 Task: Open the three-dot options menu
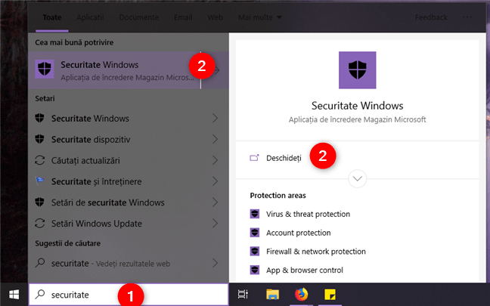click(x=467, y=17)
